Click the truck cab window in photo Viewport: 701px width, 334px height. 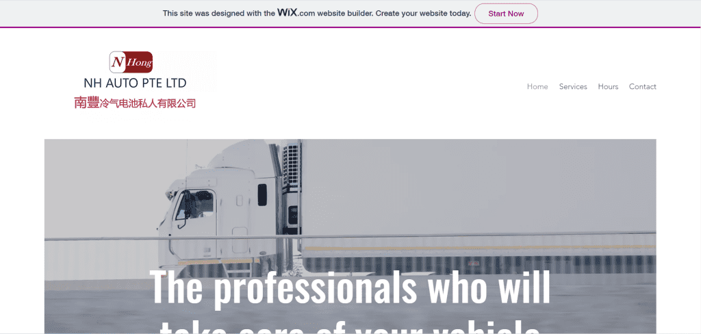coord(195,204)
